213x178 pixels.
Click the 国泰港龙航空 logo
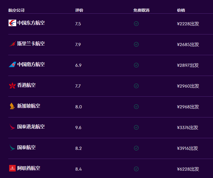tap(12, 127)
